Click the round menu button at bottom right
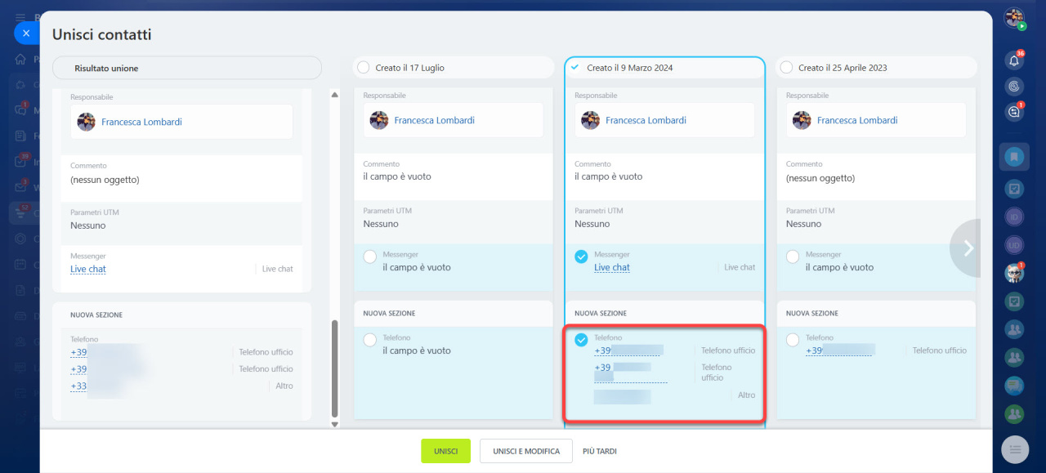Image resolution: width=1046 pixels, height=473 pixels. click(1015, 448)
